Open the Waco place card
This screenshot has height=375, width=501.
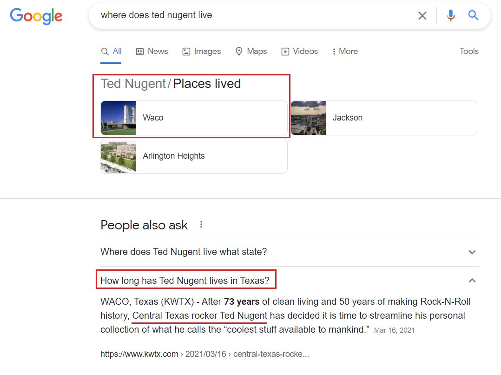pos(194,118)
